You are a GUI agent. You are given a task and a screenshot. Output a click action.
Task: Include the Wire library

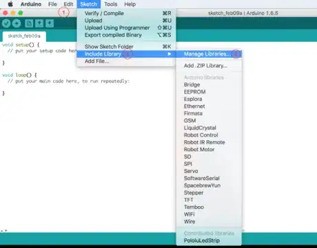click(x=209, y=221)
